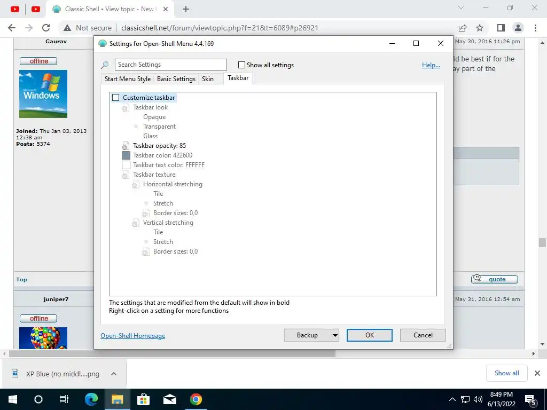Go back using browser back arrow

coord(12,28)
